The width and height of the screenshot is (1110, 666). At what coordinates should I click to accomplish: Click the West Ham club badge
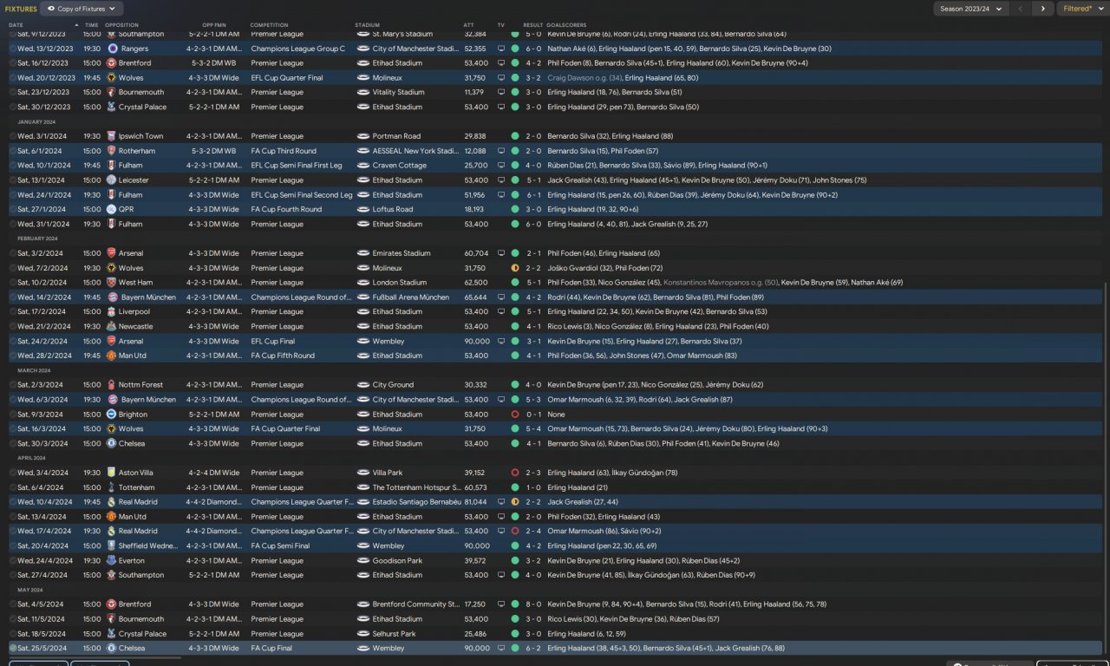click(112, 283)
